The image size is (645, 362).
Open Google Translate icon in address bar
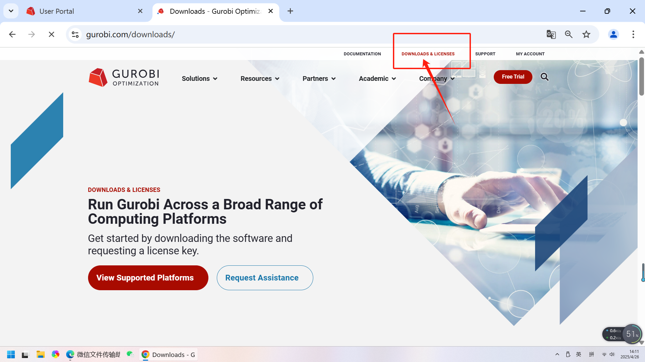click(551, 34)
